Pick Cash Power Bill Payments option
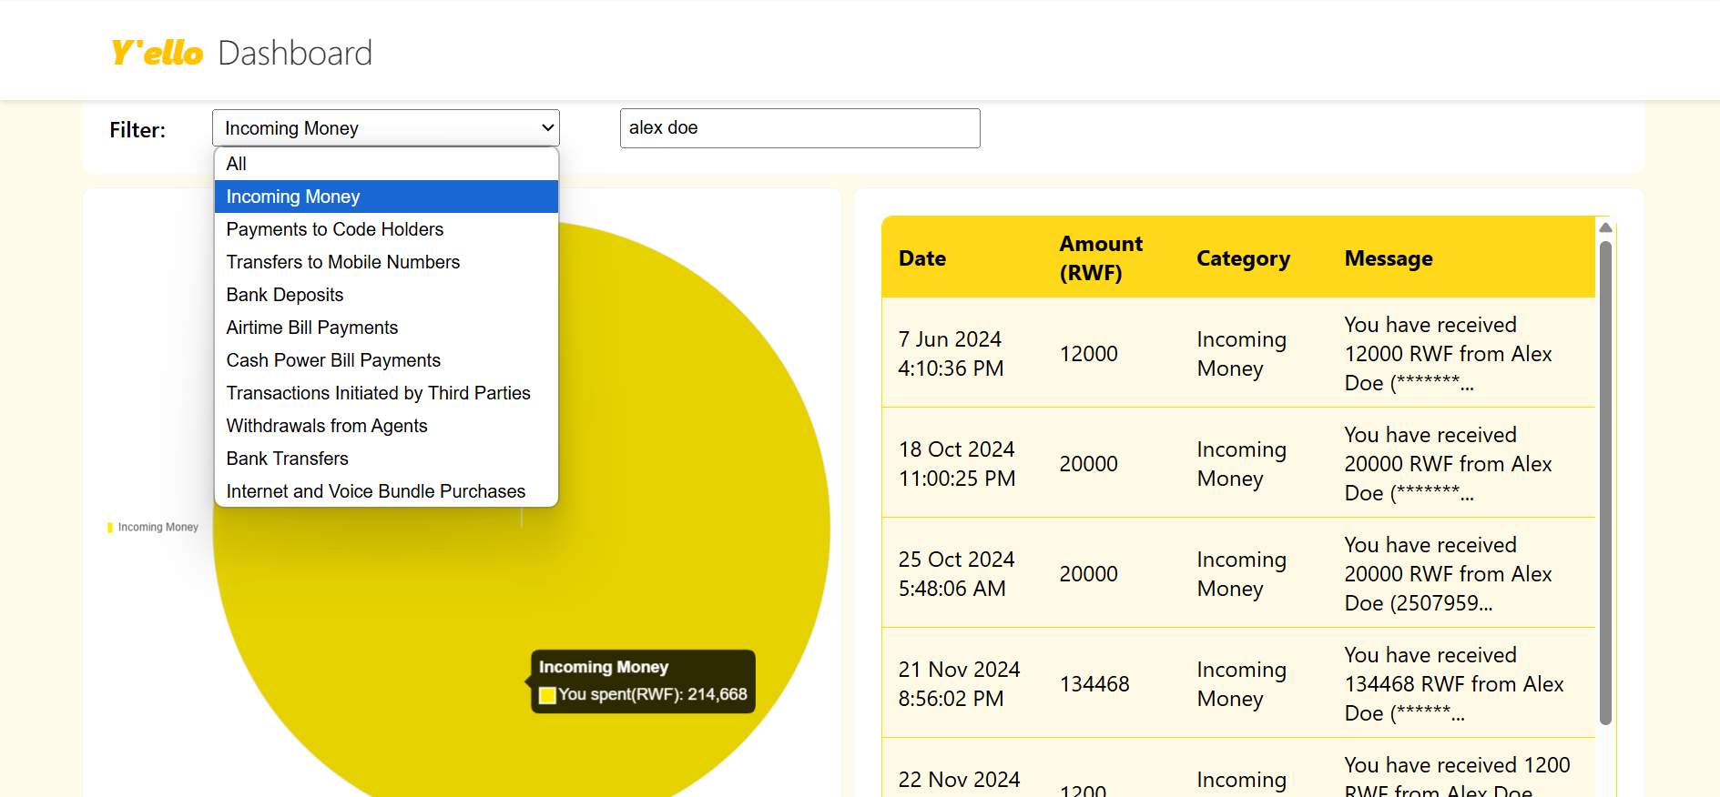The width and height of the screenshot is (1720, 797). [x=333, y=360]
